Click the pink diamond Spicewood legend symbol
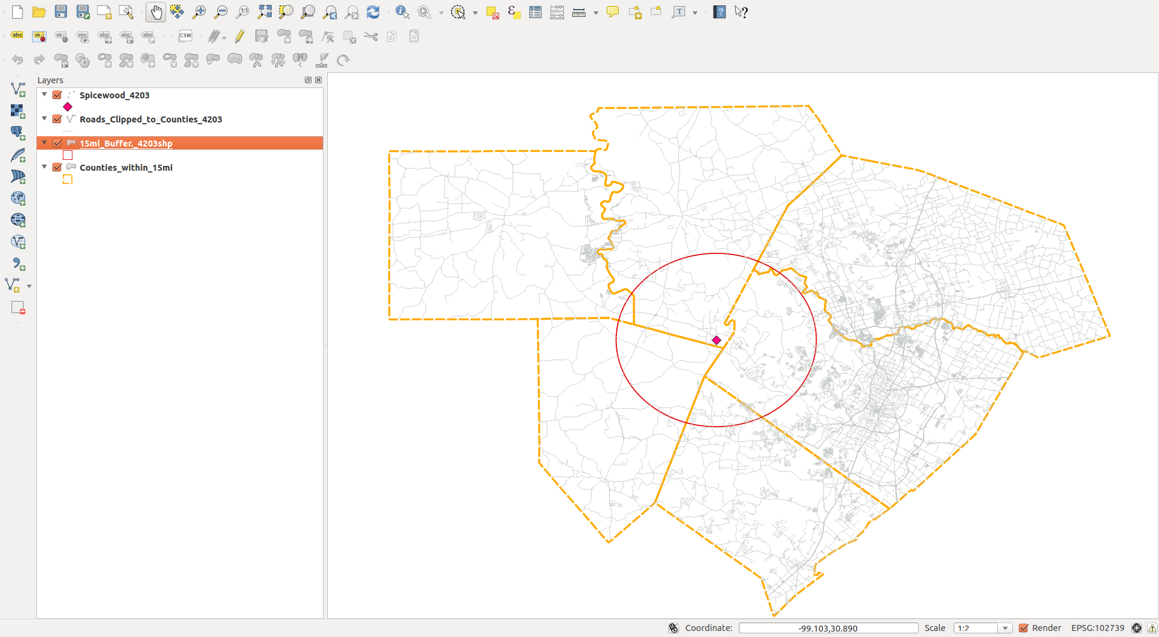 [68, 107]
